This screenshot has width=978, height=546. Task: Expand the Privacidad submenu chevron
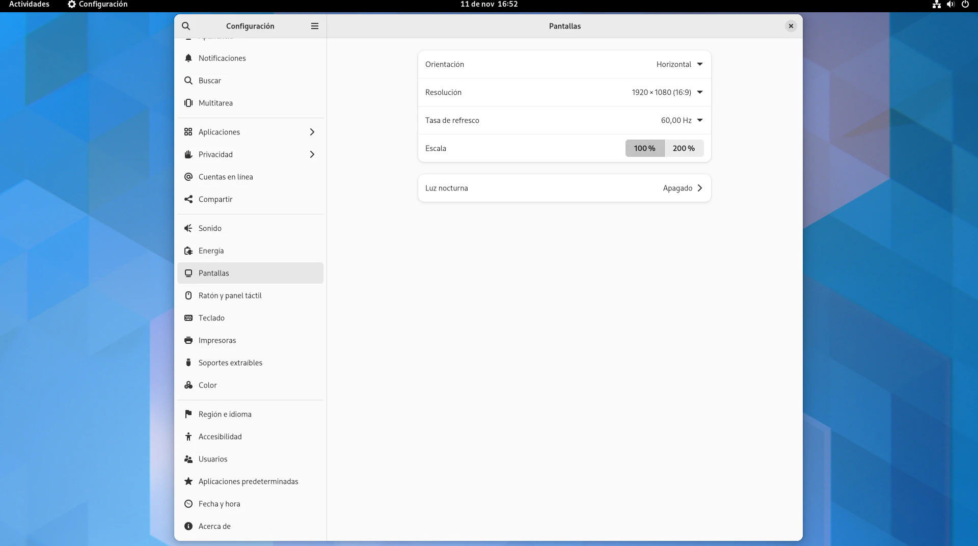[312, 154]
